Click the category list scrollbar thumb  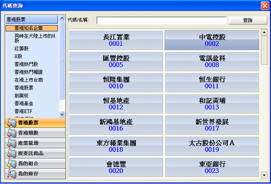click(62, 60)
